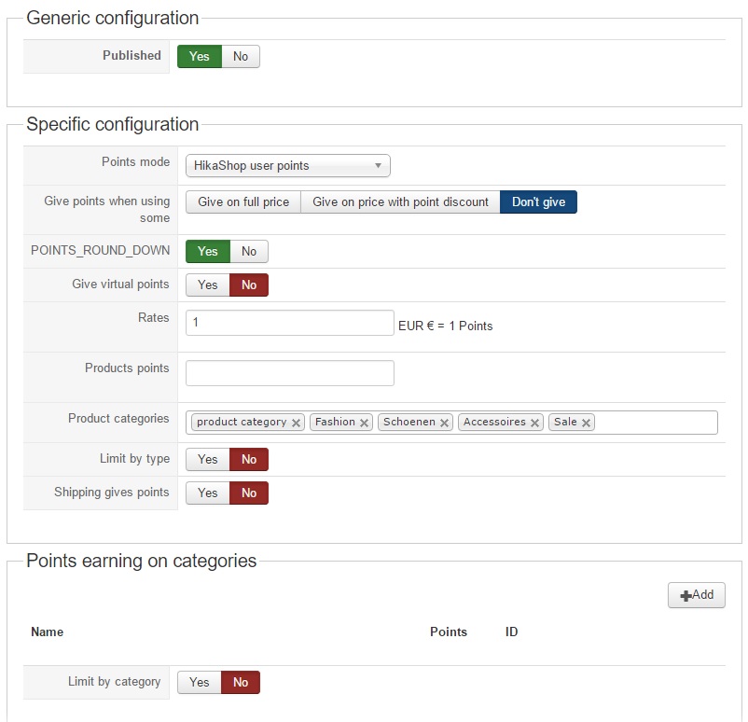The height and width of the screenshot is (722, 748).
Task: Enable Shipping gives points with Yes
Action: (208, 493)
